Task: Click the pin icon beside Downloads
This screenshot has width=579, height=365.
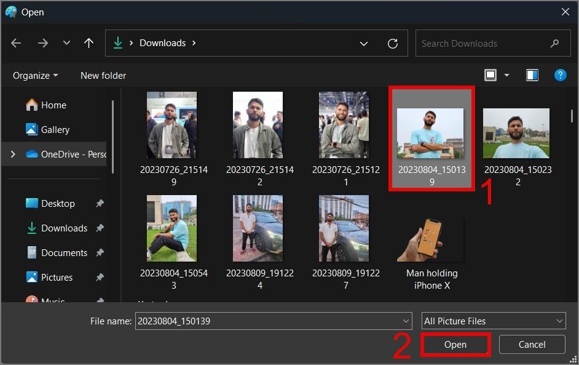Action: click(x=100, y=228)
